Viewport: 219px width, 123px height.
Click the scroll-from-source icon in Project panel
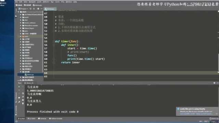point(30,9)
